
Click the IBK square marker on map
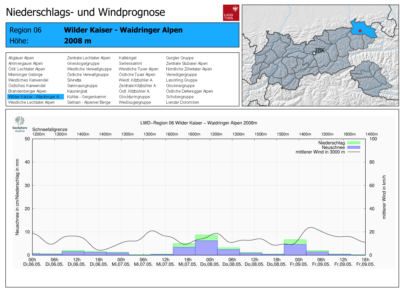[314, 53]
